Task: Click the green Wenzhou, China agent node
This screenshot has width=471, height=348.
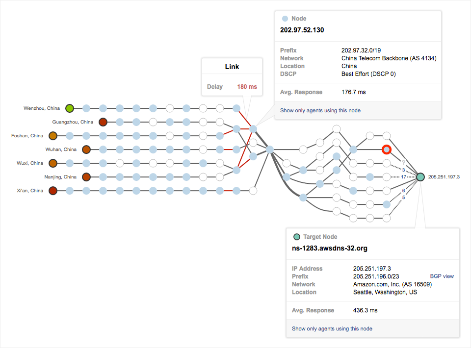Action: point(70,108)
